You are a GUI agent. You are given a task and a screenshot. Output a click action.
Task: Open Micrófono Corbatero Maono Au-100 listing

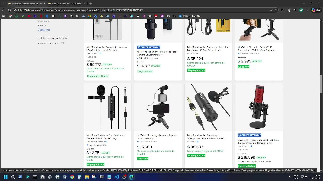point(106,137)
